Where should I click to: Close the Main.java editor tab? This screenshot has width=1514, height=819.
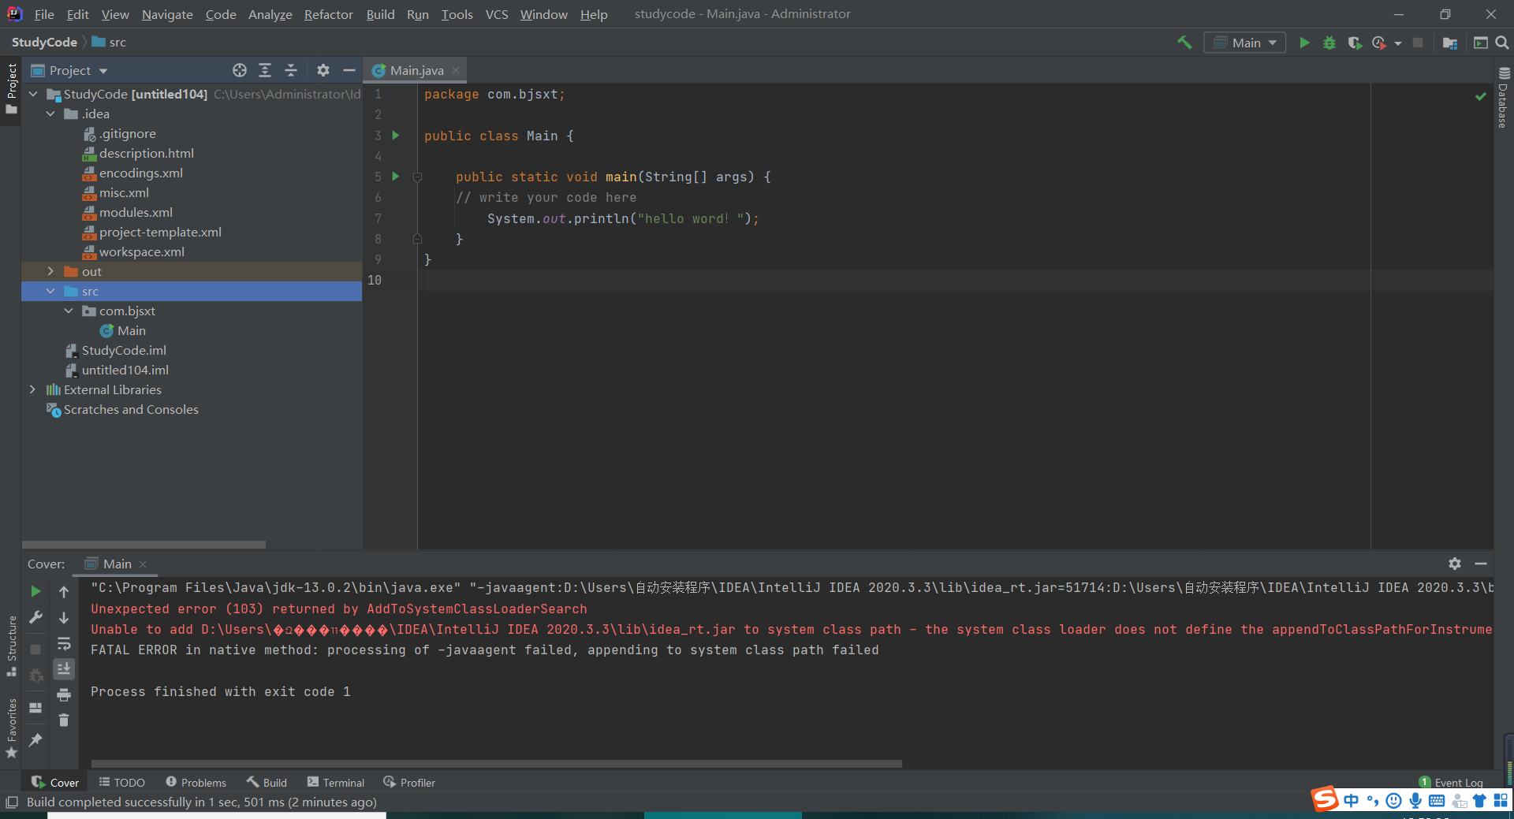(x=456, y=70)
